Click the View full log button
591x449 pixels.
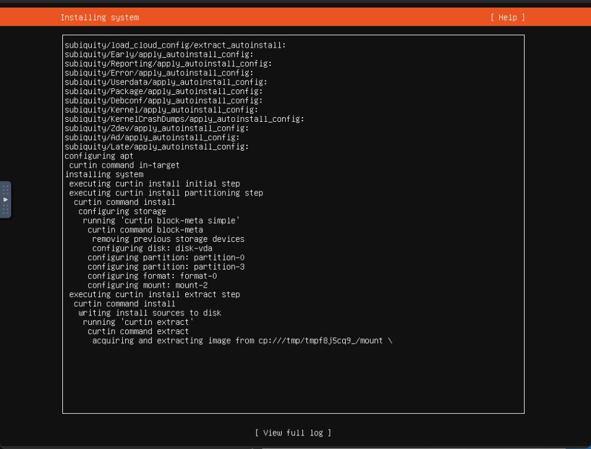tap(293, 433)
